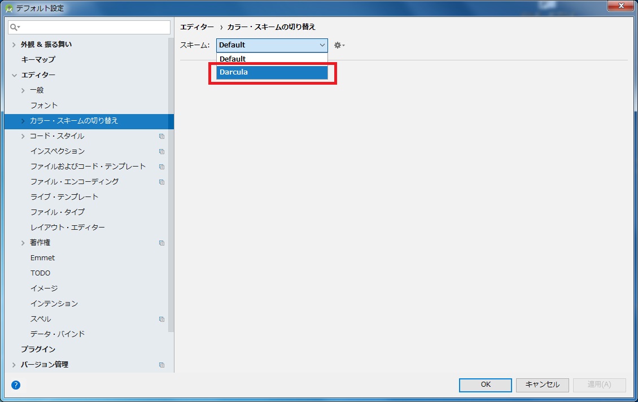Click the エディター breadcrumb link
The width and height of the screenshot is (638, 402).
point(197,27)
